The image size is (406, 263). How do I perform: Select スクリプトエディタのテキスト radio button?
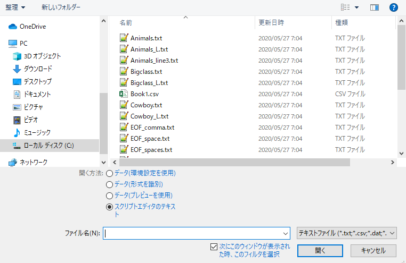[110, 207]
